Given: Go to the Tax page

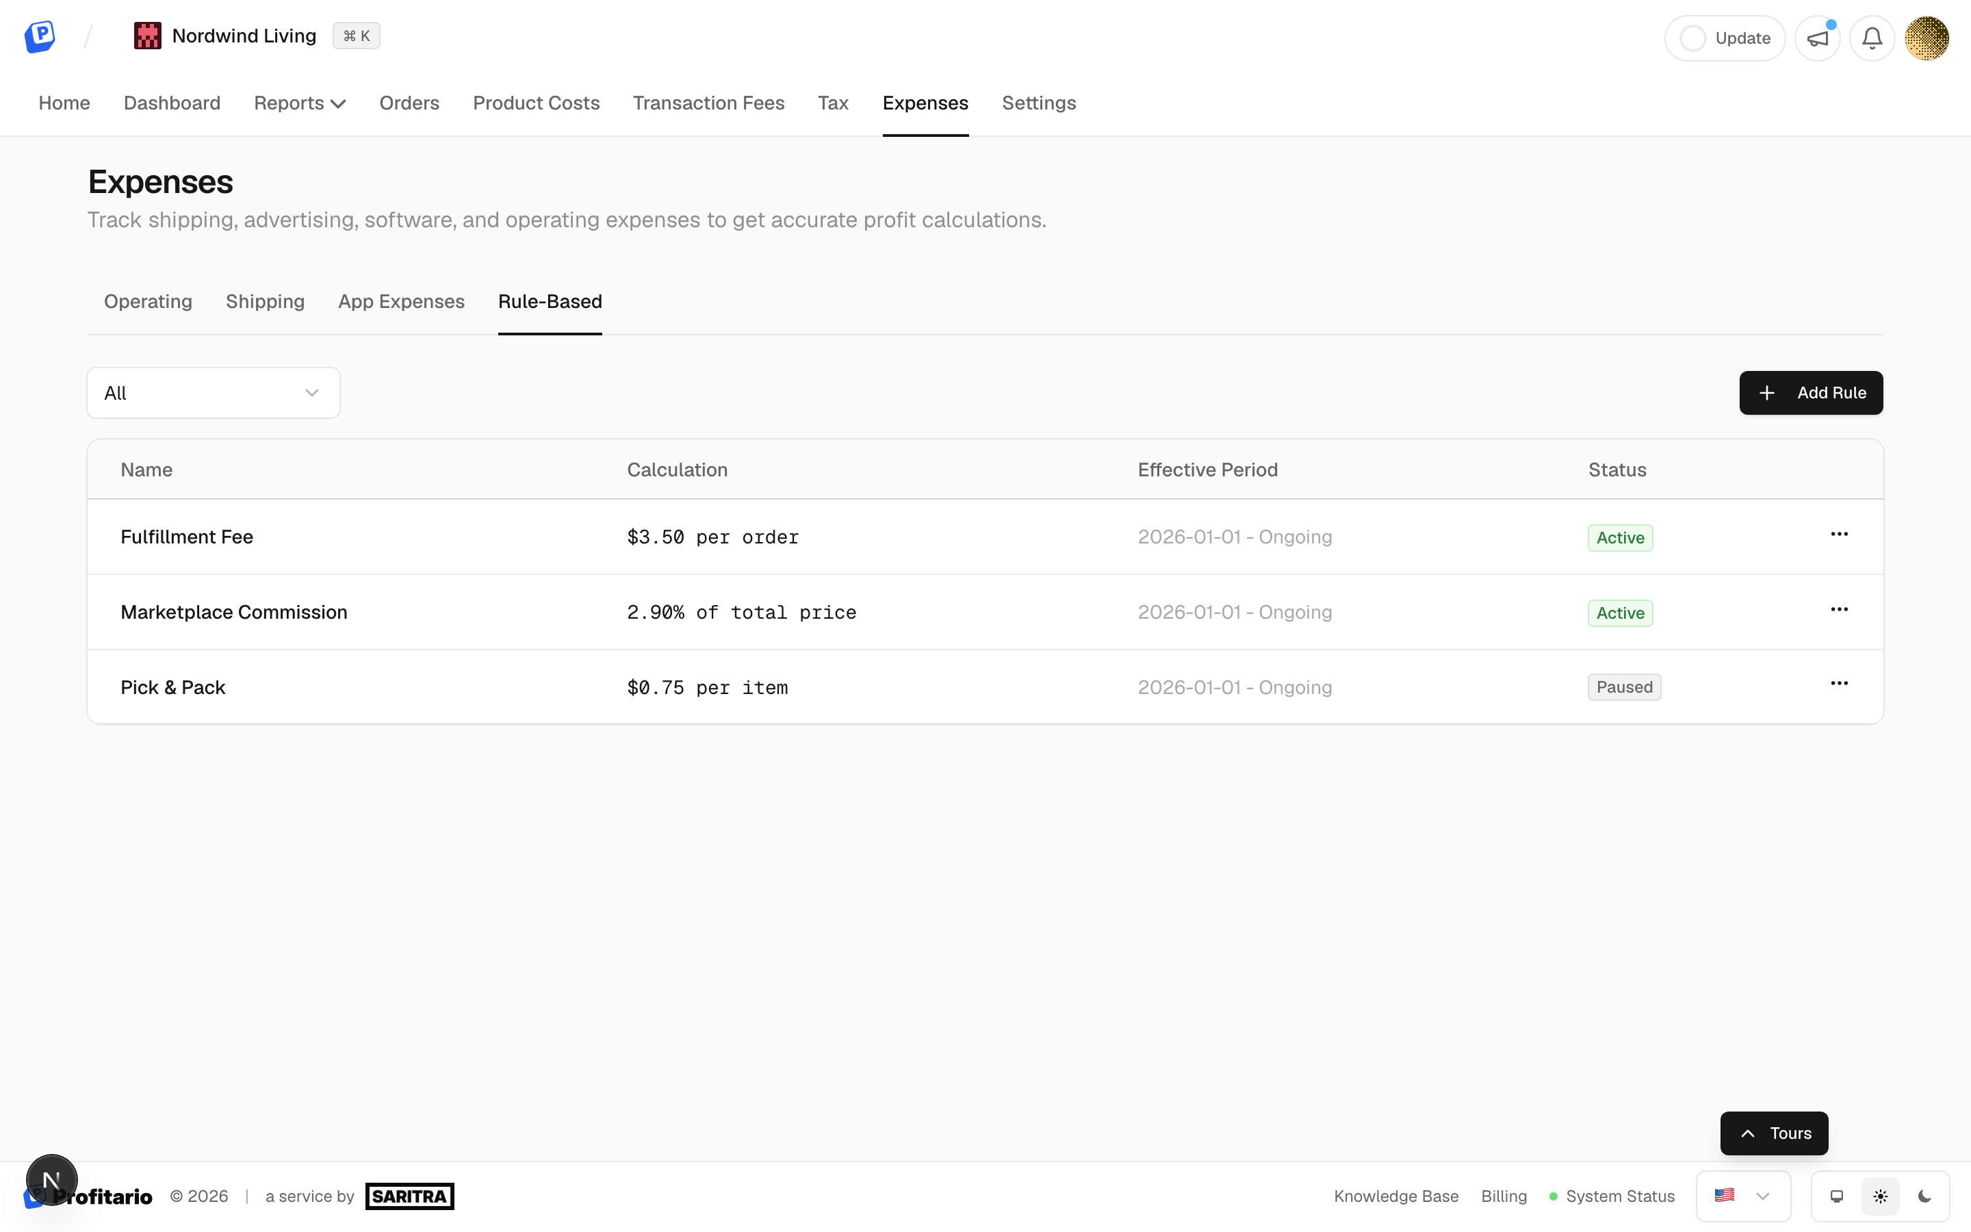Looking at the screenshot, I should [x=833, y=103].
